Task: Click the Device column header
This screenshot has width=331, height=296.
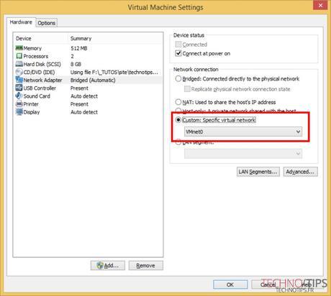Action: [24, 38]
